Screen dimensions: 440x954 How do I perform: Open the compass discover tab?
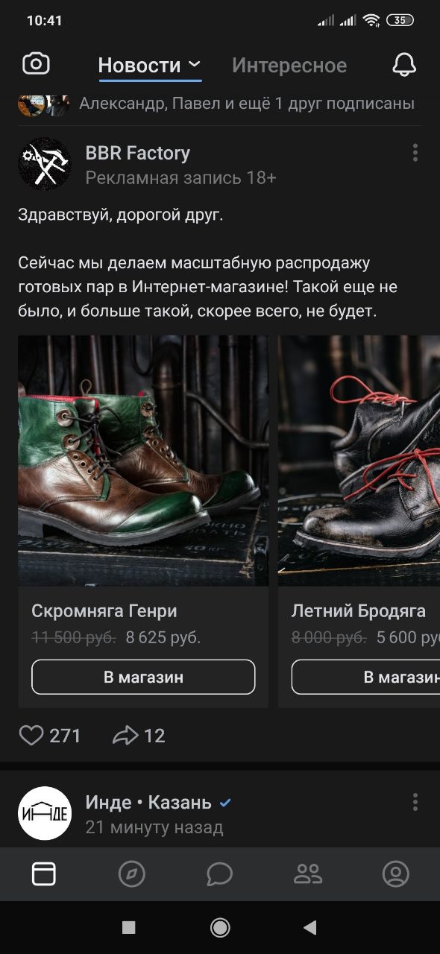coord(132,874)
